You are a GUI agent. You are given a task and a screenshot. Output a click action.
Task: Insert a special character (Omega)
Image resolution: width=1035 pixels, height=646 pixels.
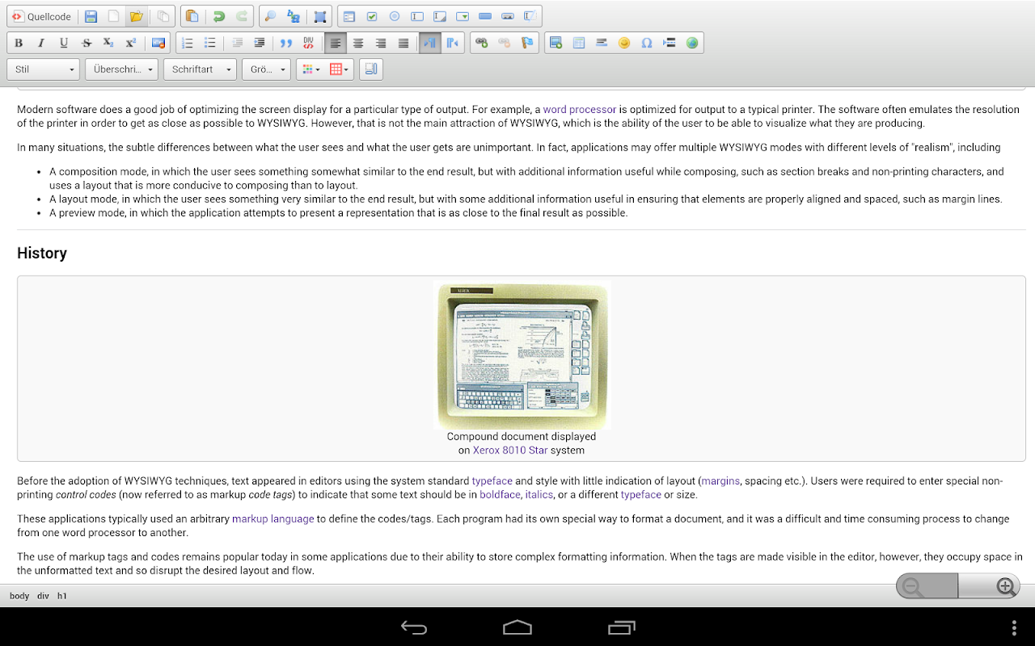tap(647, 43)
